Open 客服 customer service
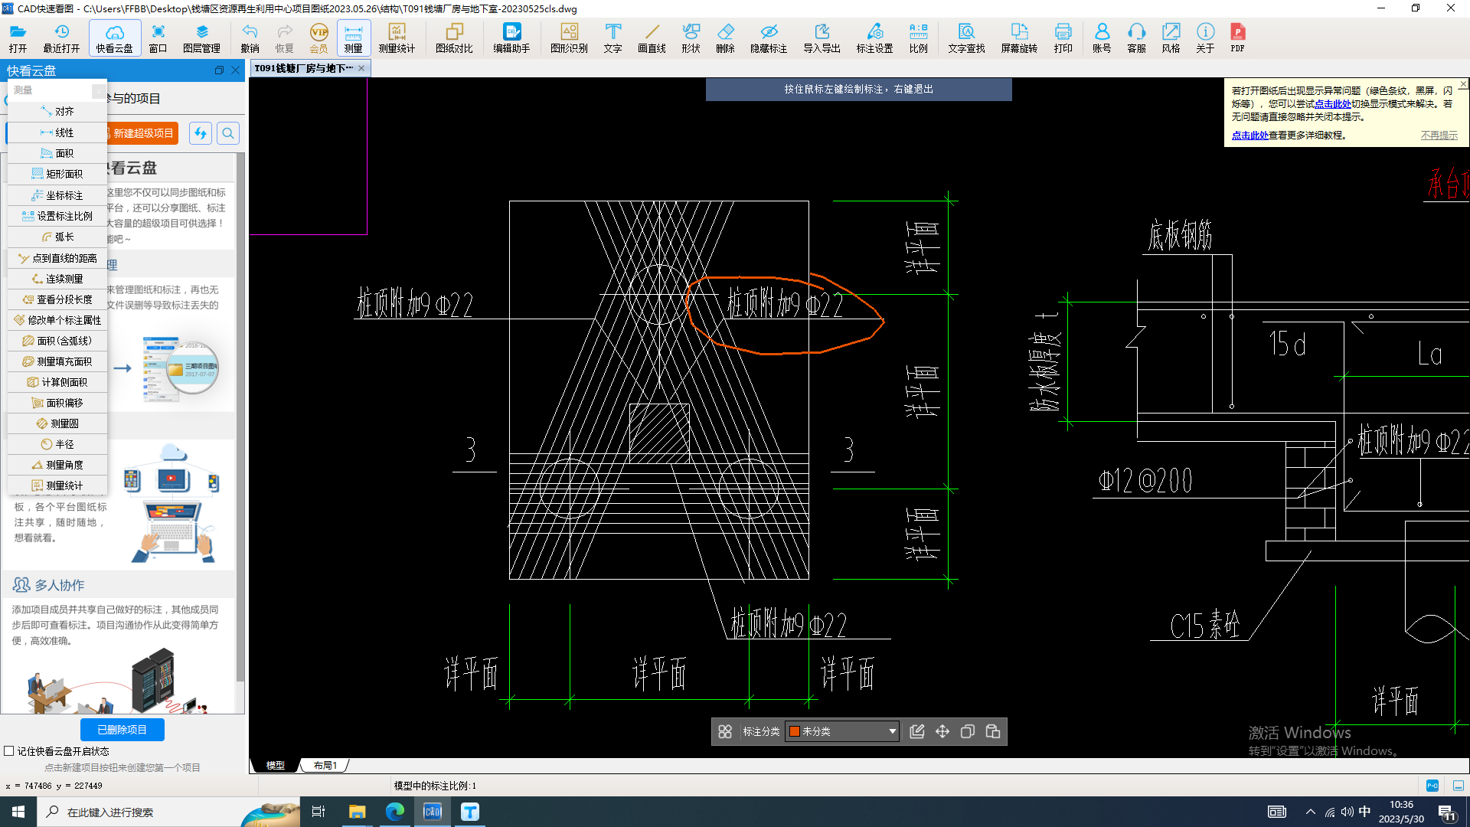The image size is (1470, 827). click(x=1136, y=38)
